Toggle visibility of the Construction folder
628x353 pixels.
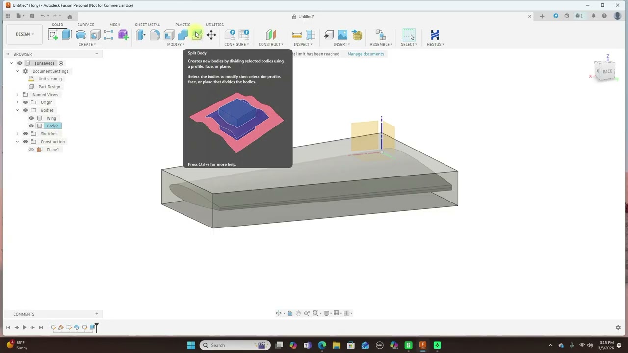click(26, 142)
